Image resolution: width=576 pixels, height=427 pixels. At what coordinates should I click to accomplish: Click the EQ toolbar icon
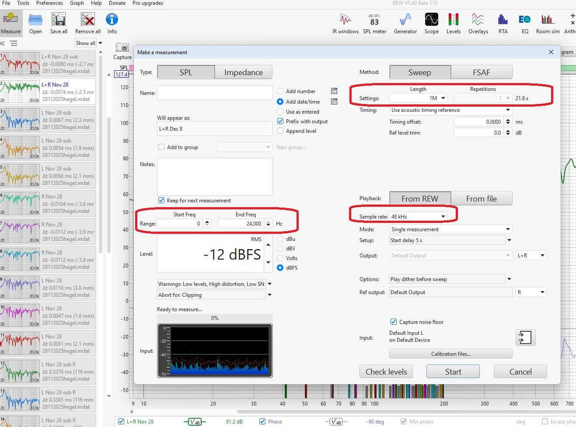click(525, 23)
